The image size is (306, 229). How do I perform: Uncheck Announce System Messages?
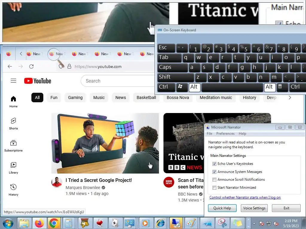tap(214, 172)
